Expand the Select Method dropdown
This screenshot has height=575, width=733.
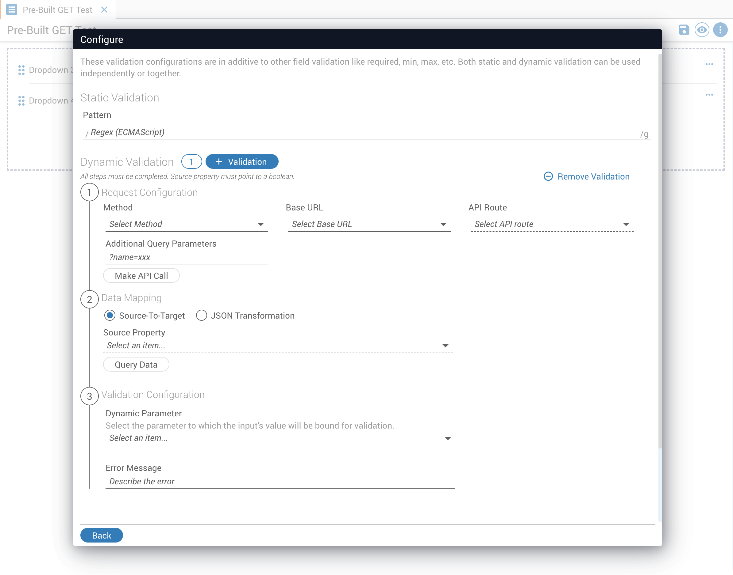pos(187,224)
